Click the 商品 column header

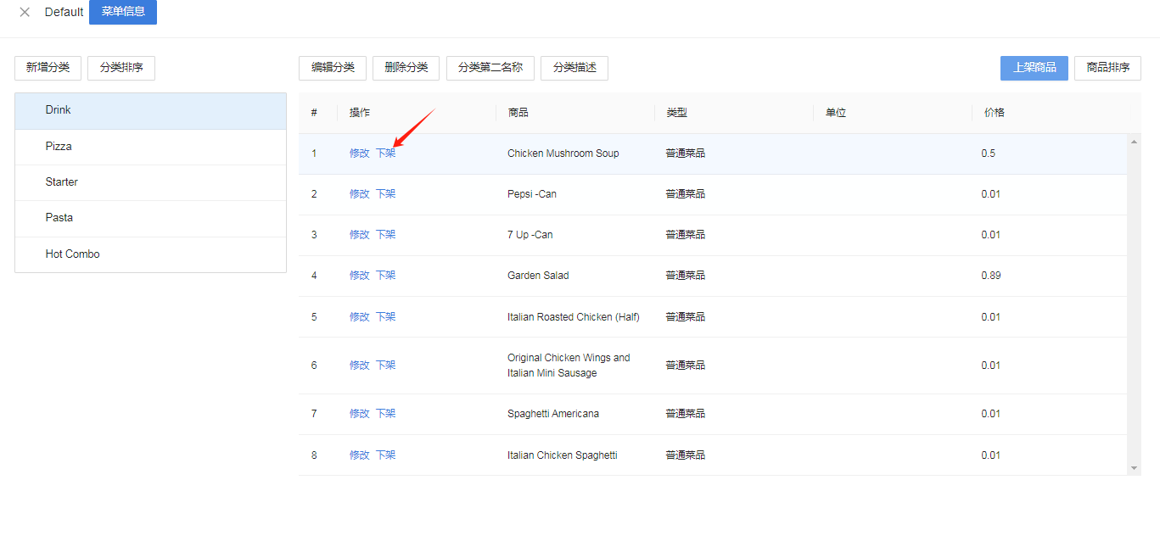click(x=518, y=113)
